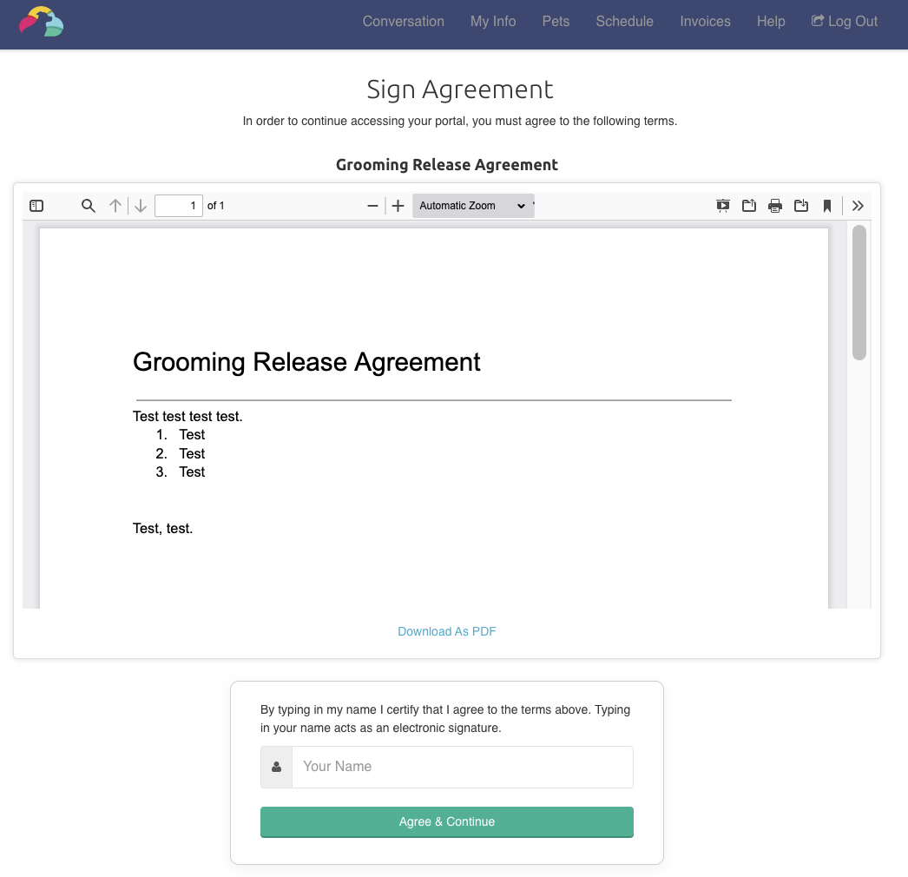908x877 pixels.
Task: Click the Download As PDF link
Action: pos(446,631)
